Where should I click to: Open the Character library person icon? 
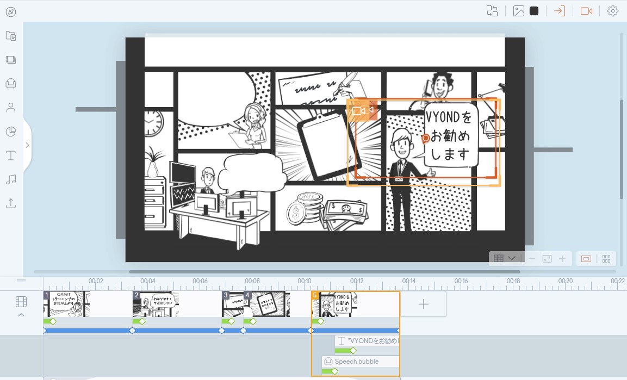(x=11, y=108)
